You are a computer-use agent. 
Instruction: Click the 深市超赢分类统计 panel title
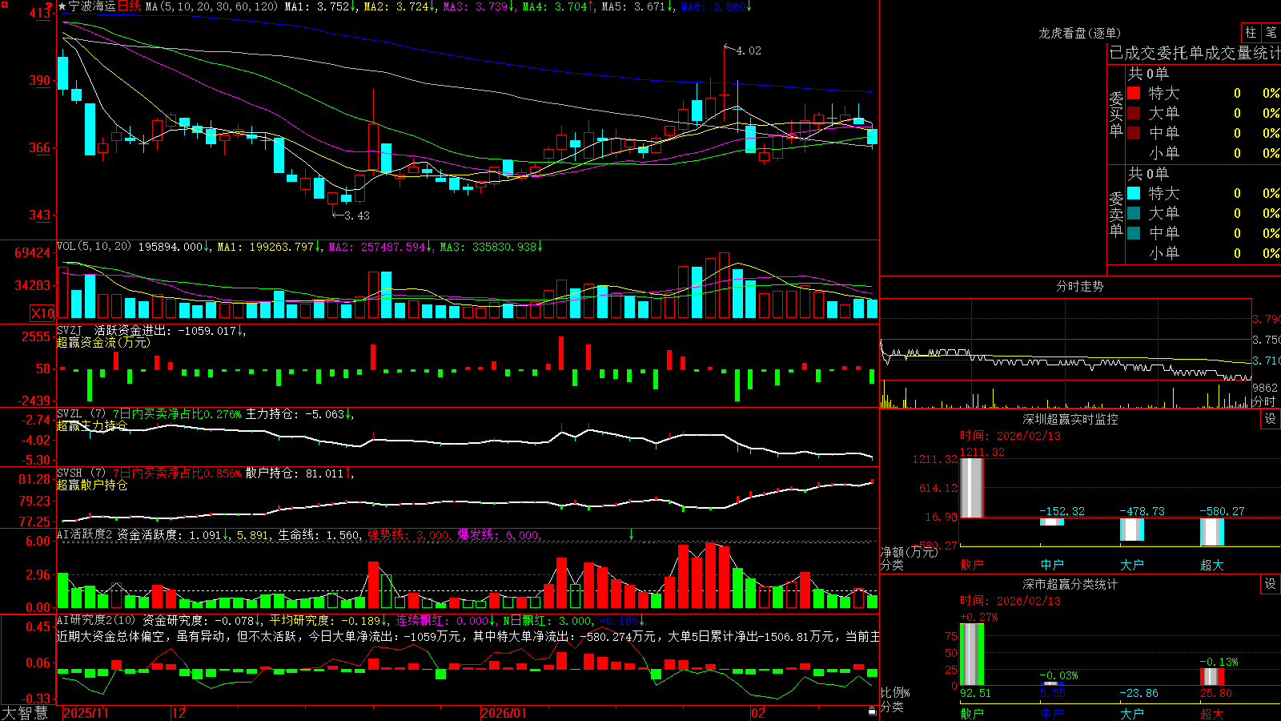coord(1070,584)
